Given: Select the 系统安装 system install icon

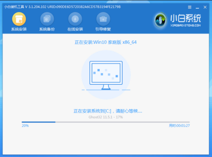Looking at the screenshot, I should (x=19, y=19).
